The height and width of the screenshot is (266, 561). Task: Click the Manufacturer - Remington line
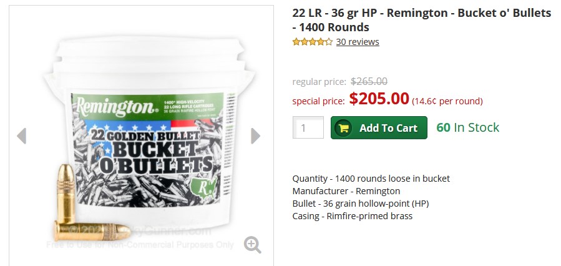click(346, 191)
